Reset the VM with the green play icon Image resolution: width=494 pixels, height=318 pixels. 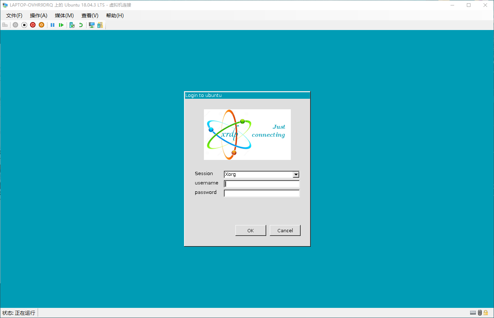[61, 25]
